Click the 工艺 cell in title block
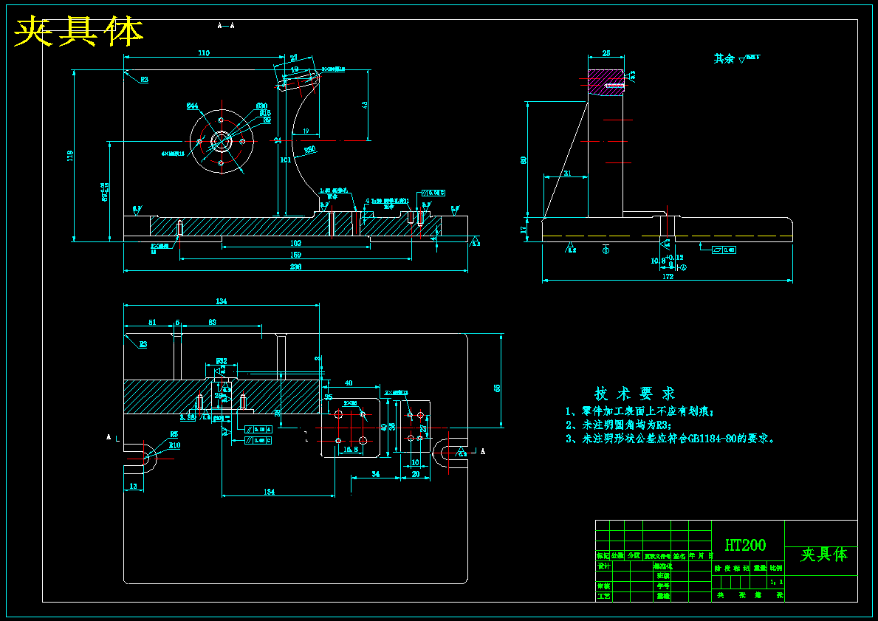The height and width of the screenshot is (621, 878). [603, 597]
